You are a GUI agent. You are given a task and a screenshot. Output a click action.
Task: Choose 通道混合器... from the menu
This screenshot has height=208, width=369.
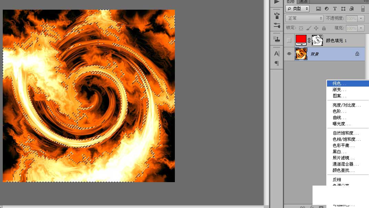pyautogui.click(x=348, y=164)
